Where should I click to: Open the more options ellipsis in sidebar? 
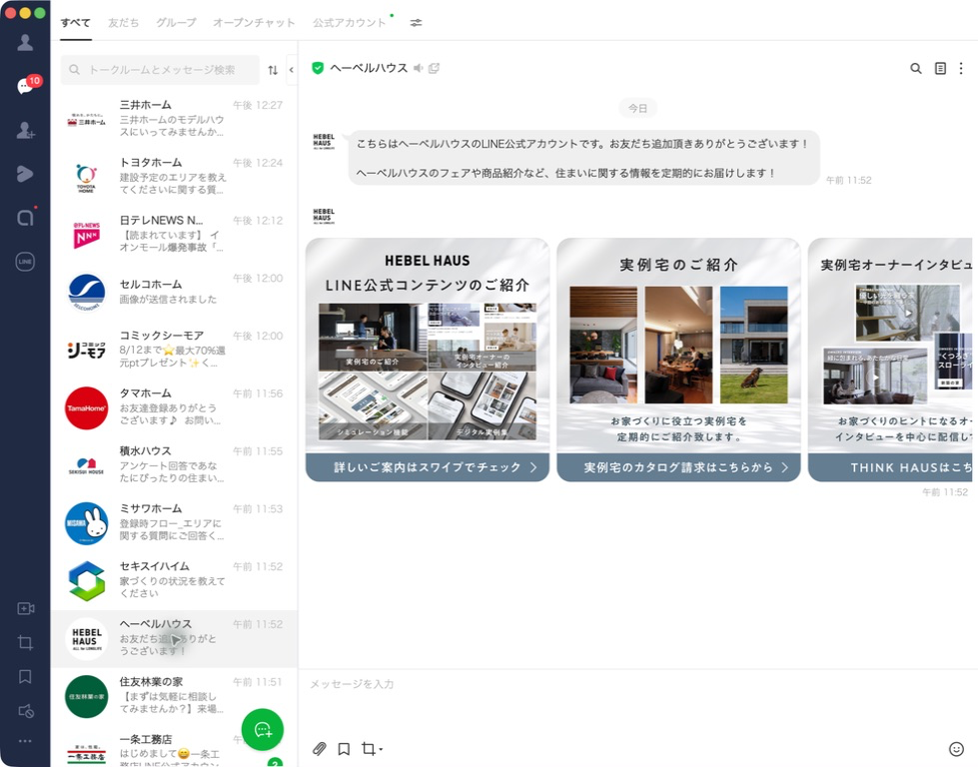25,741
